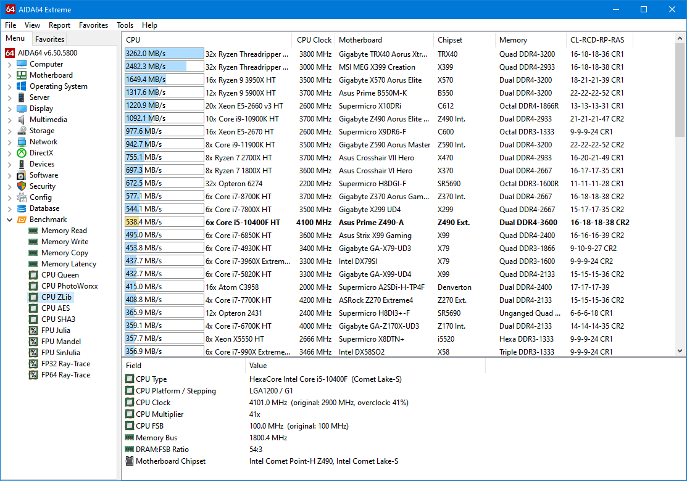Open the Favorites menu
The height and width of the screenshot is (481, 687).
pos(93,25)
